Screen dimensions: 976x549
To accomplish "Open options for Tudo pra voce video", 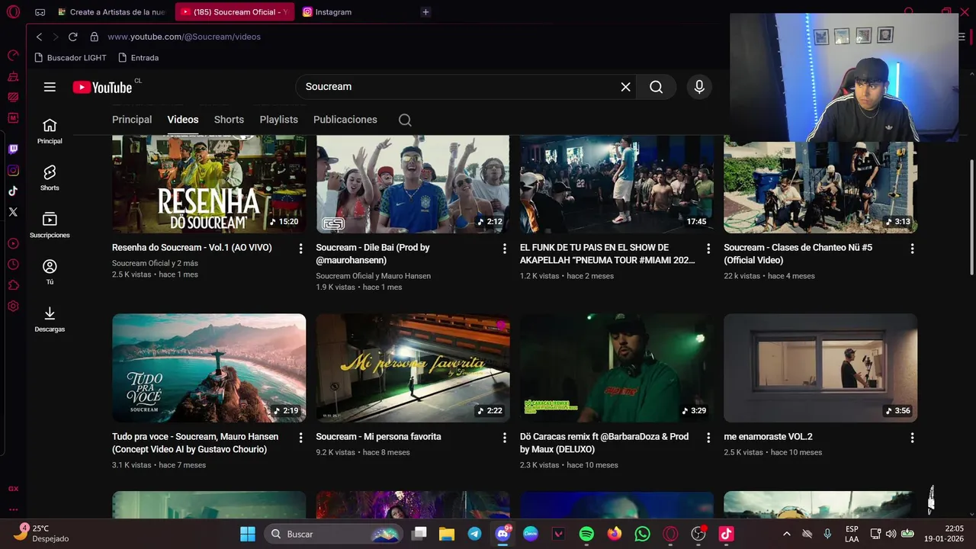I will point(300,438).
